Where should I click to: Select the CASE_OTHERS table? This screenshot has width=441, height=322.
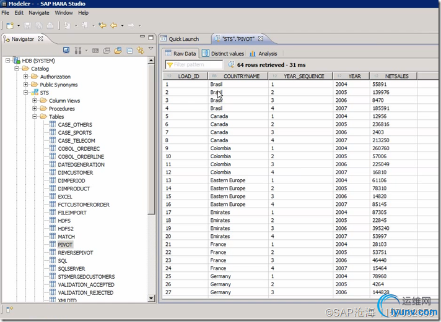point(75,125)
